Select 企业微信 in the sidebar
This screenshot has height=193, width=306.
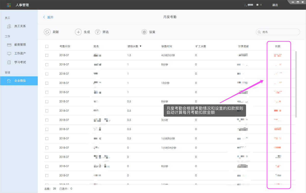(19, 81)
